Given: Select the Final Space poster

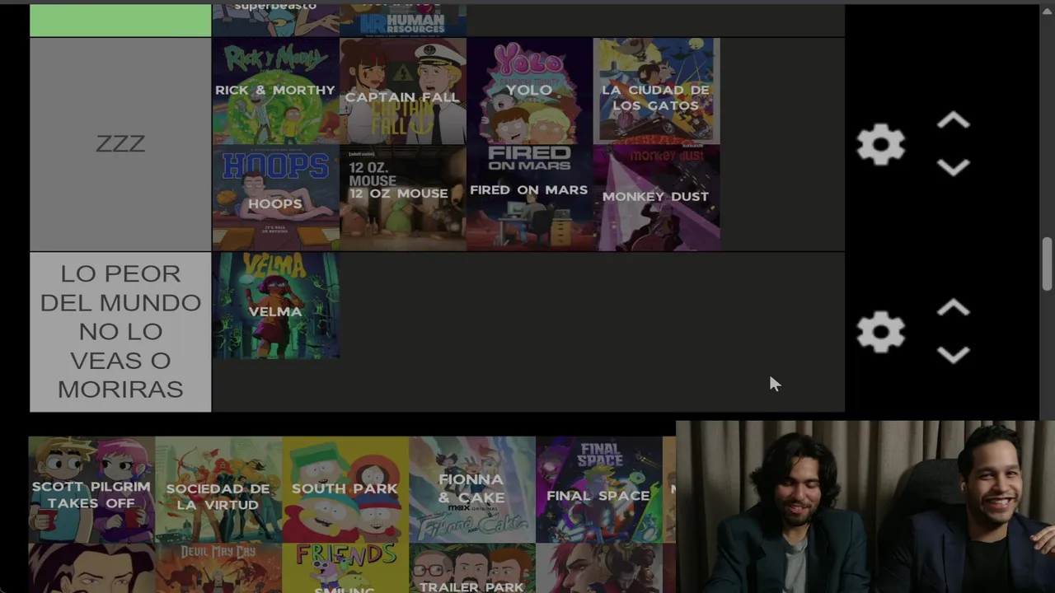Looking at the screenshot, I should click(x=599, y=490).
